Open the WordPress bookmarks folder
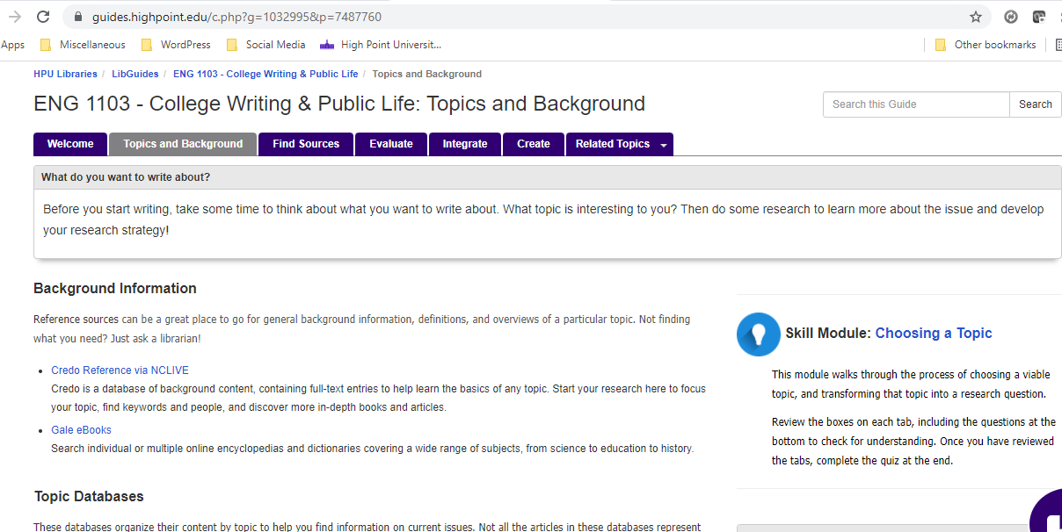1062x532 pixels. (x=176, y=45)
